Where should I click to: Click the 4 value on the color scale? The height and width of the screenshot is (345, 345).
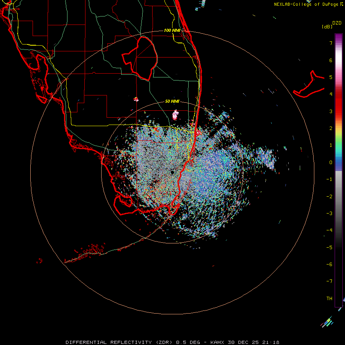click(331, 94)
